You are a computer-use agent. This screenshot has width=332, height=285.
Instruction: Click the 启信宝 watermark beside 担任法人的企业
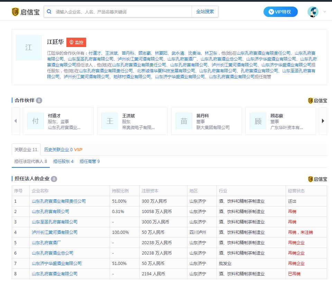(318, 179)
